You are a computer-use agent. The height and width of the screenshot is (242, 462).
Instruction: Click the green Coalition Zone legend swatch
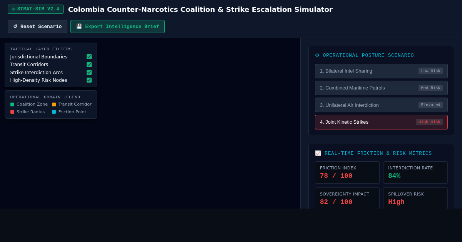click(12, 104)
